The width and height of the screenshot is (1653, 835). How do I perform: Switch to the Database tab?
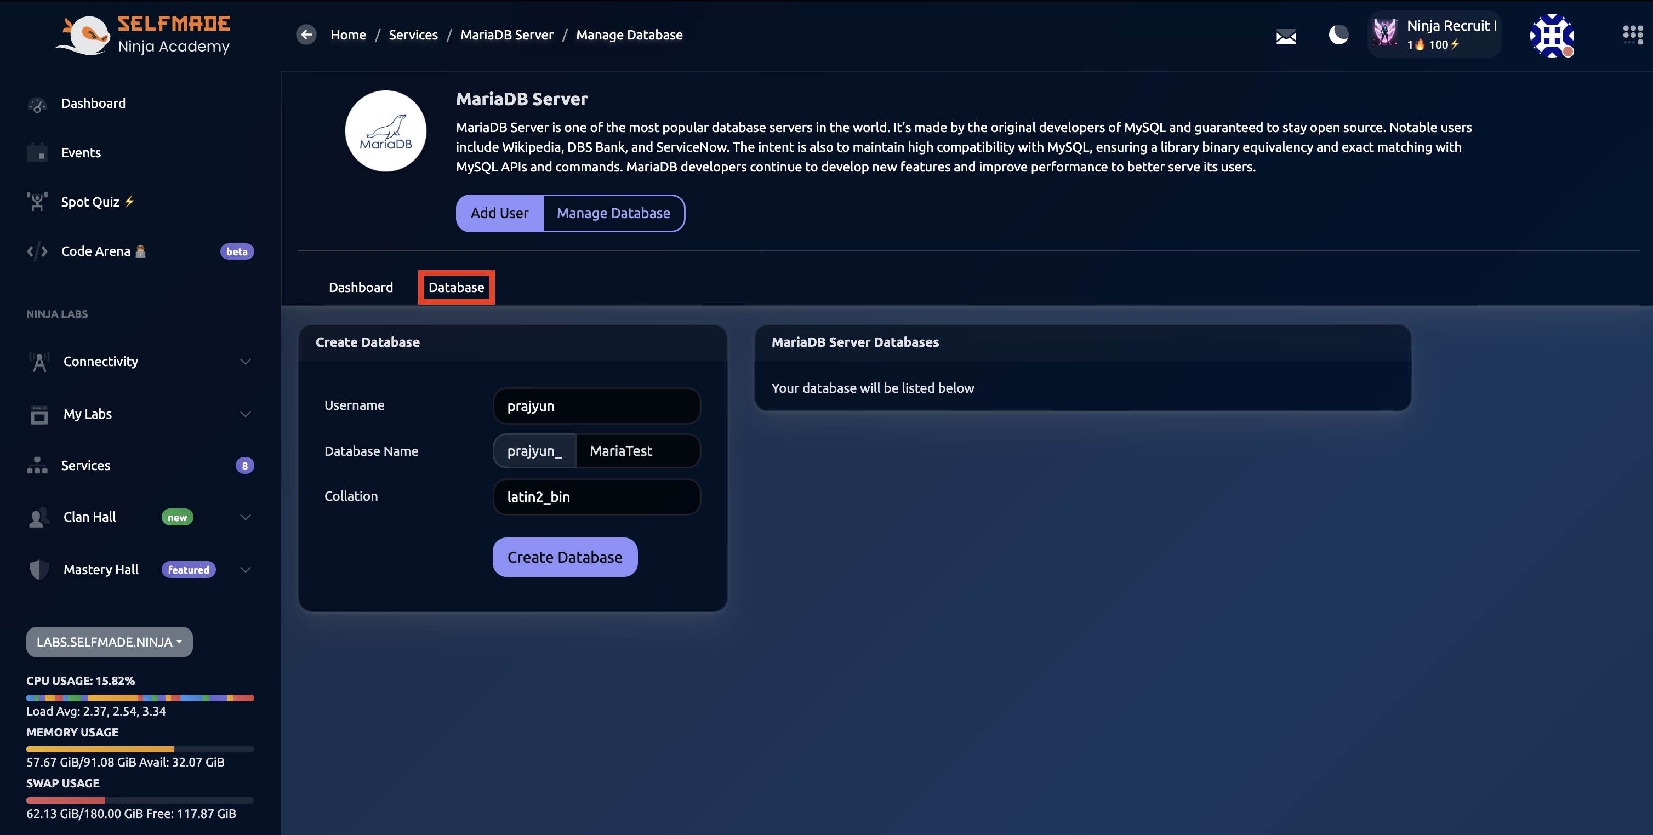[x=455, y=287]
